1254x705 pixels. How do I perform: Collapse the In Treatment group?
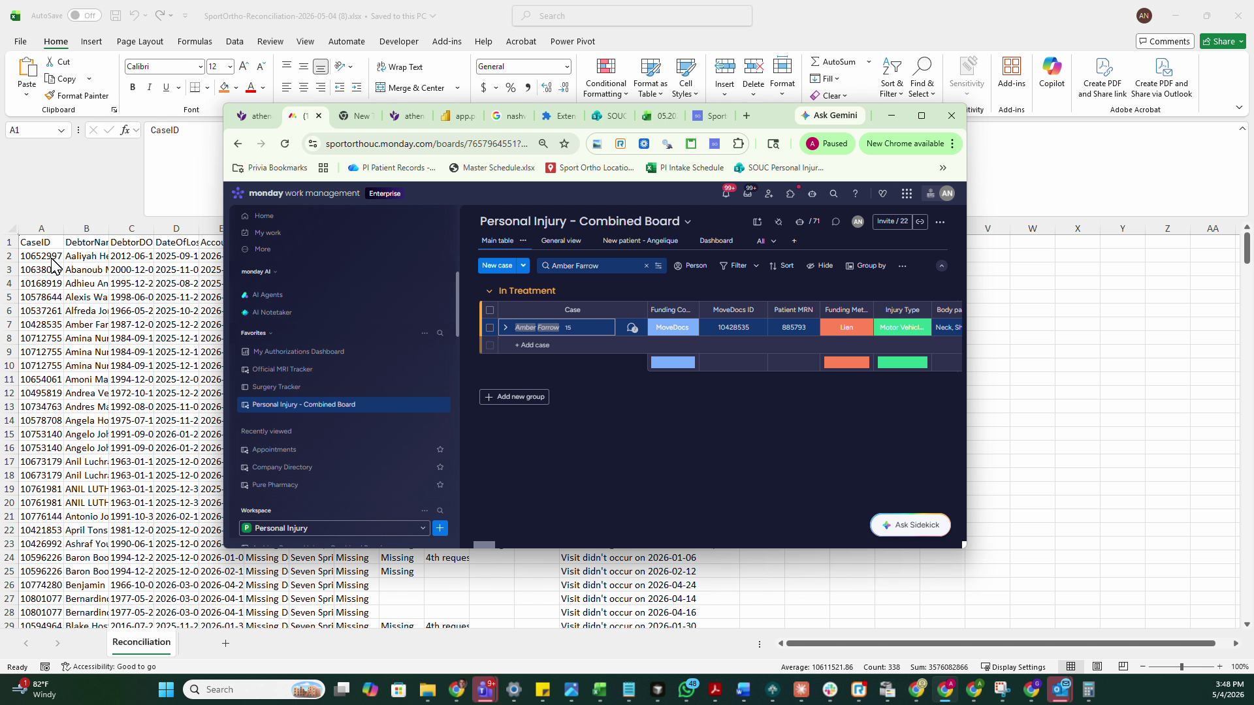489,291
